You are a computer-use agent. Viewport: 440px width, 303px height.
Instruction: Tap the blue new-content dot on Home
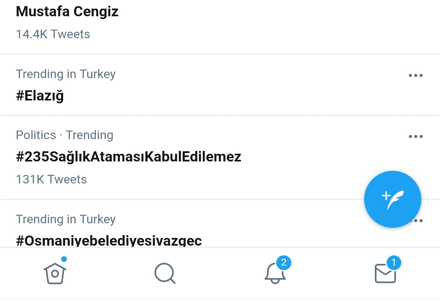coord(64,259)
